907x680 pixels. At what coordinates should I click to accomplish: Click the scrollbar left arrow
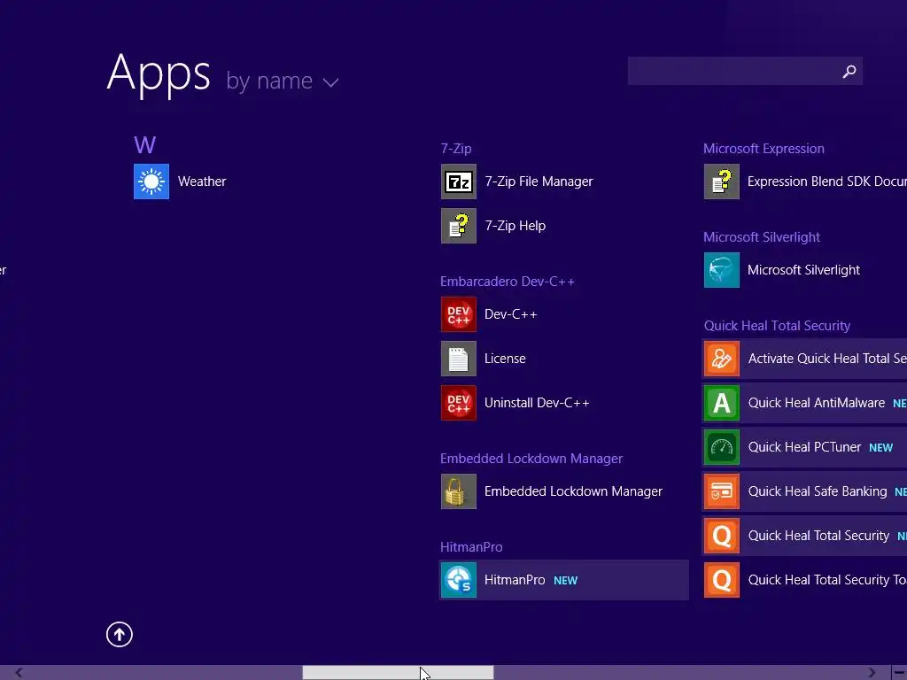19,673
